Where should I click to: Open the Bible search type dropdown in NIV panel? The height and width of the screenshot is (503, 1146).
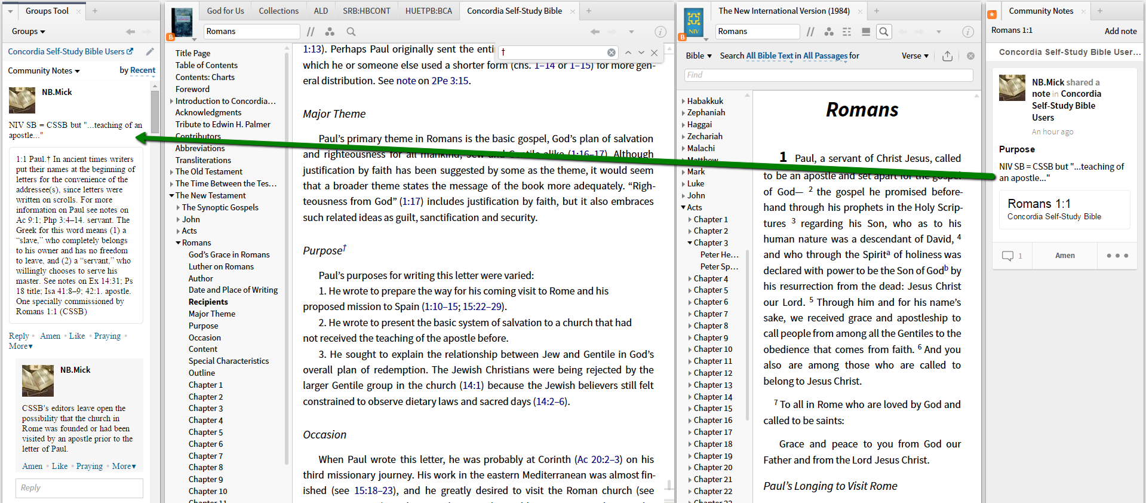[699, 56]
